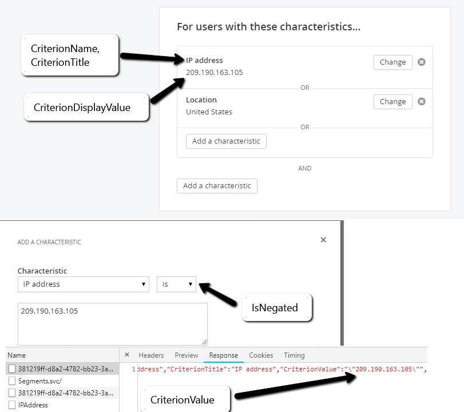Viewport: 464px width, 412px height.
Task: Add a characteristic inside the OR group
Action: [x=226, y=141]
